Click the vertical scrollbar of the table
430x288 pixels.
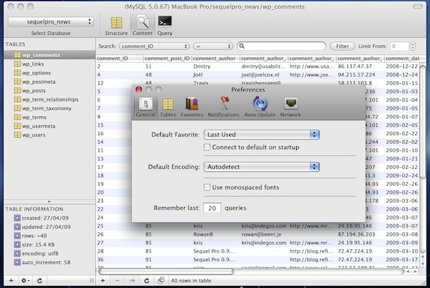click(x=423, y=122)
